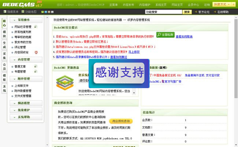Viewport: 238px width, 147px height.
Task: Open 上传新文件 in the sidebar
Action: [21, 86]
